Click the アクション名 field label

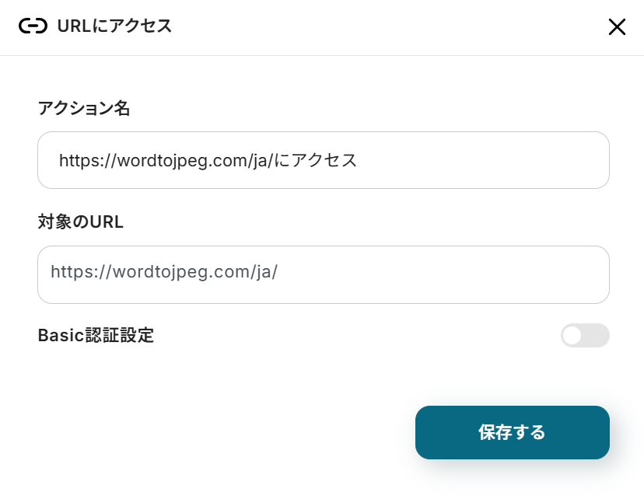pos(84,108)
